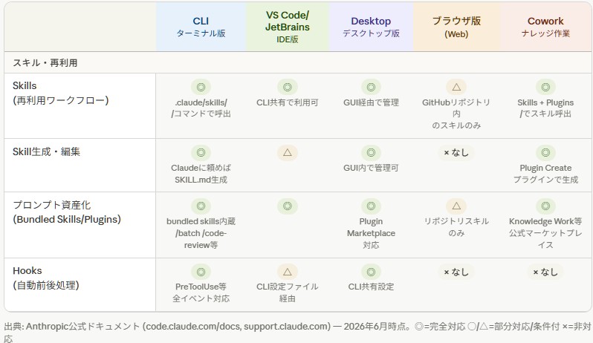The image size is (593, 343).
Task: Select the bundled skills内蔵 /batch /code-review等 text
Action: pos(201,233)
